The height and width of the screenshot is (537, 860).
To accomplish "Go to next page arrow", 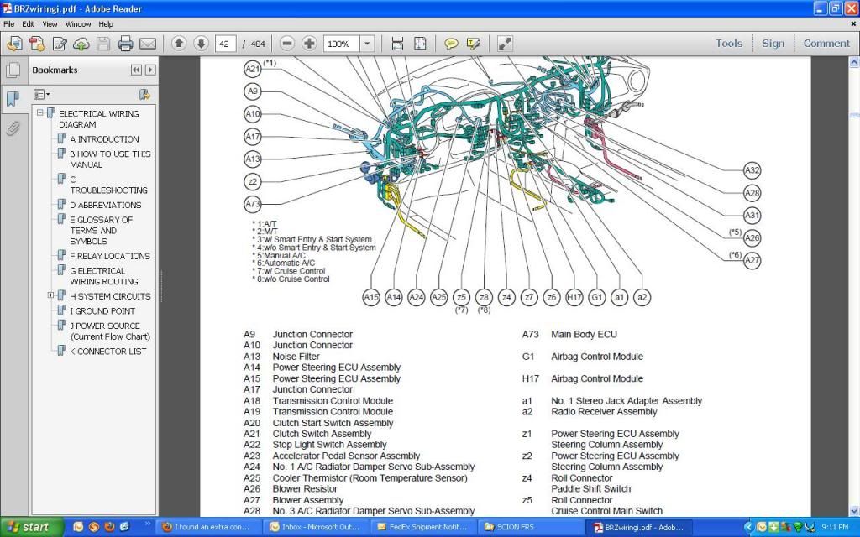I will [x=201, y=44].
